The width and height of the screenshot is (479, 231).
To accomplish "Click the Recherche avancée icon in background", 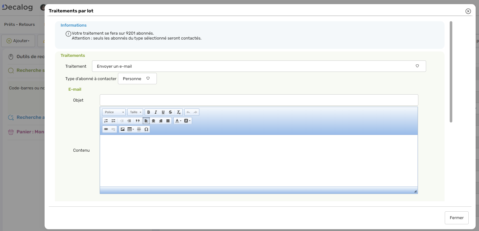I will click(x=11, y=118).
